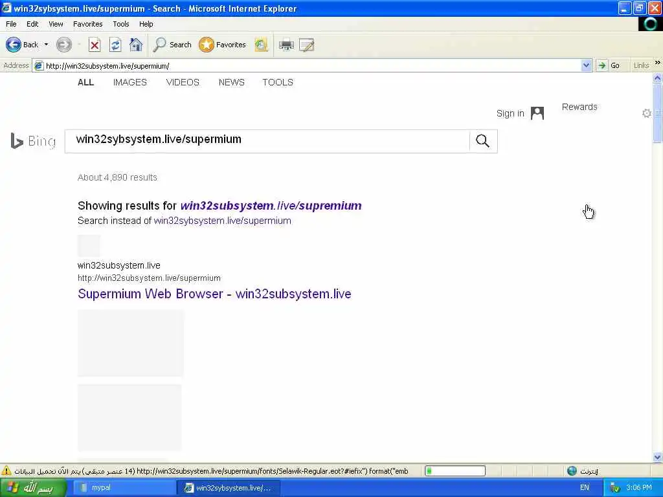Image resolution: width=663 pixels, height=497 pixels.
Task: Switch to the IMAGES tab
Action: pos(129,82)
